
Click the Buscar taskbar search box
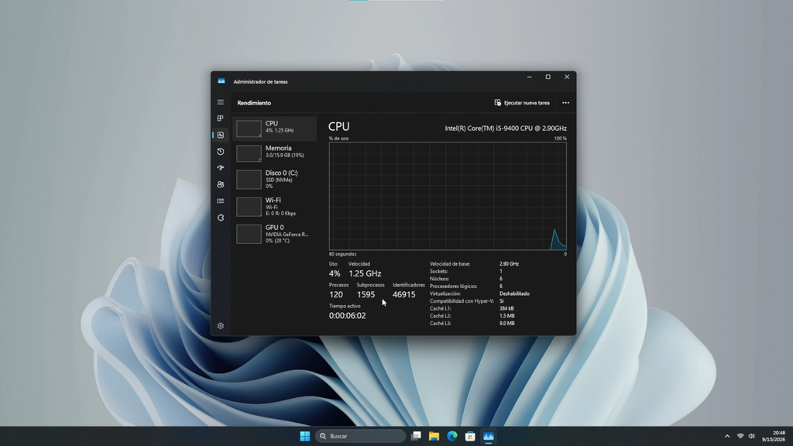[x=360, y=436]
